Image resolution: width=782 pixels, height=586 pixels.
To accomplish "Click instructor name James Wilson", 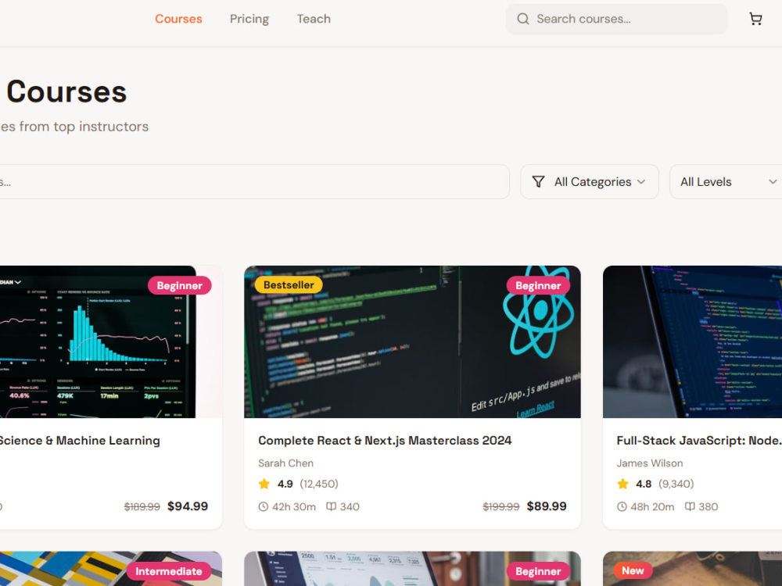I will 650,463.
